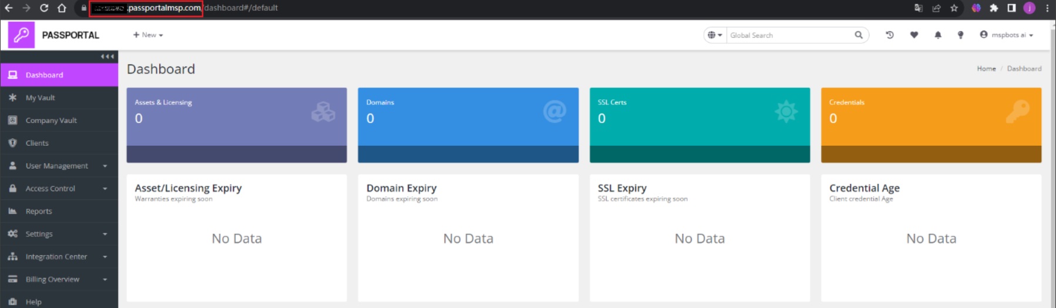
Task: Open the recent history icon
Action: (890, 35)
